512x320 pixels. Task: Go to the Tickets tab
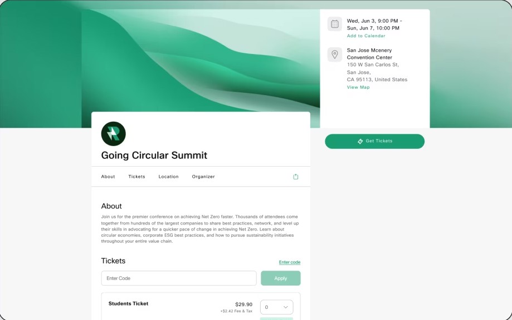click(x=136, y=177)
